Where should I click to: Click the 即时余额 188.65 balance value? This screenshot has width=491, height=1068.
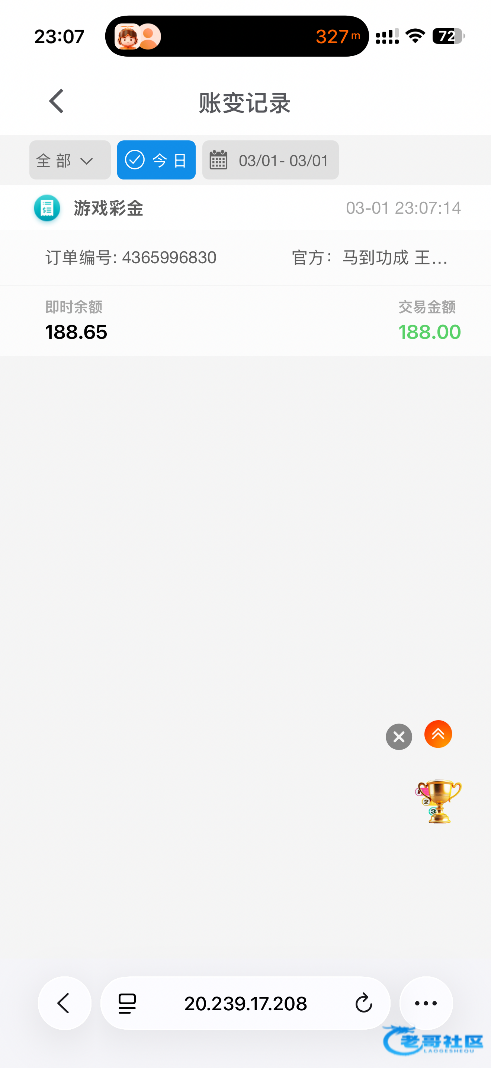coord(76,332)
